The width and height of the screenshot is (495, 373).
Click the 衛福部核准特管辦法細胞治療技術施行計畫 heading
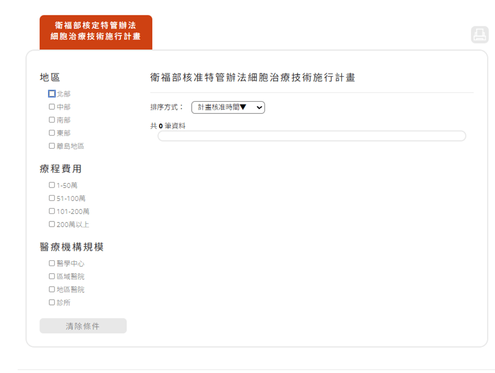coord(252,77)
